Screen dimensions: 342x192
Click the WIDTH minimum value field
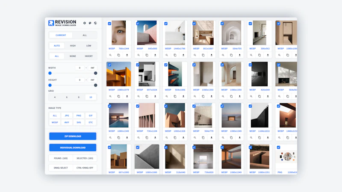[x=80, y=68]
